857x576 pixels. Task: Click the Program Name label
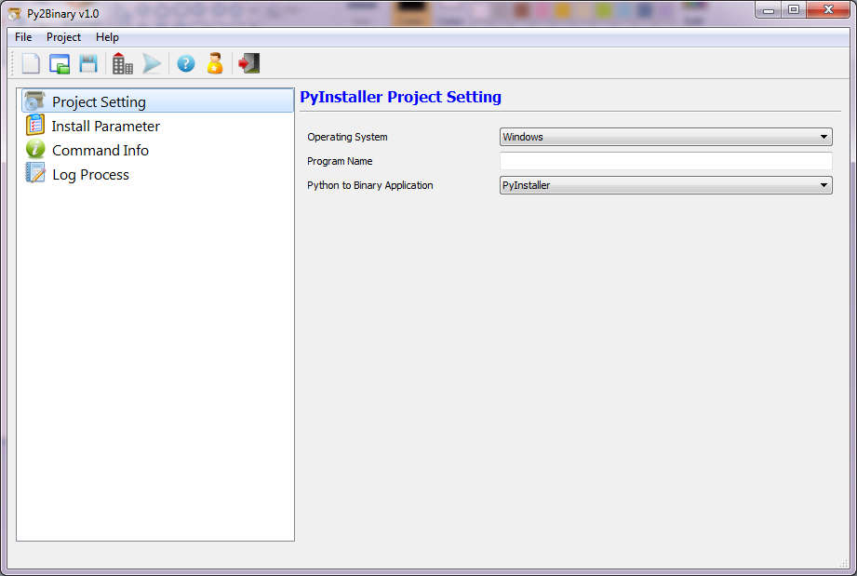point(340,161)
